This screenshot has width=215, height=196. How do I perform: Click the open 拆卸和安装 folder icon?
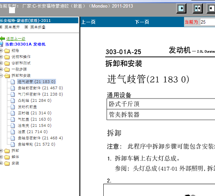tap(7, 76)
